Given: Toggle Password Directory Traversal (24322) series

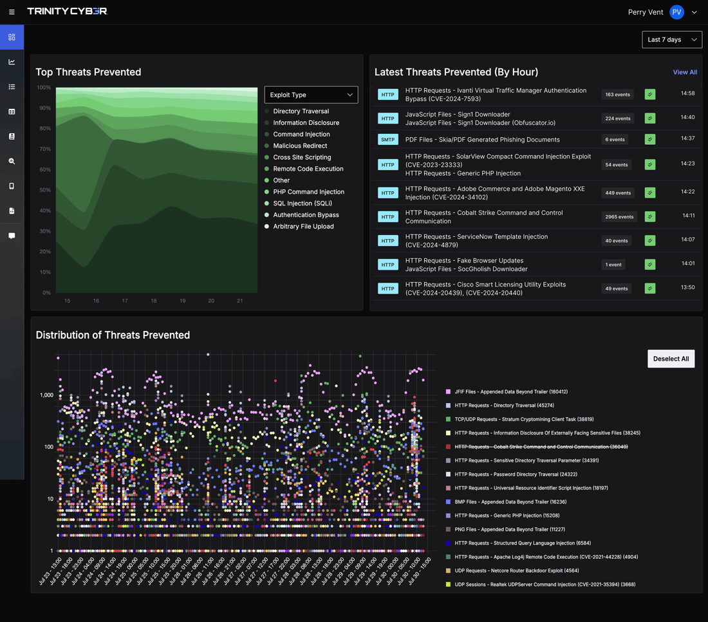Looking at the screenshot, I should (x=511, y=475).
